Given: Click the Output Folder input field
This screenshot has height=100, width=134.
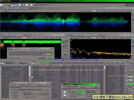Looking at the screenshot, I should click(31, 90).
